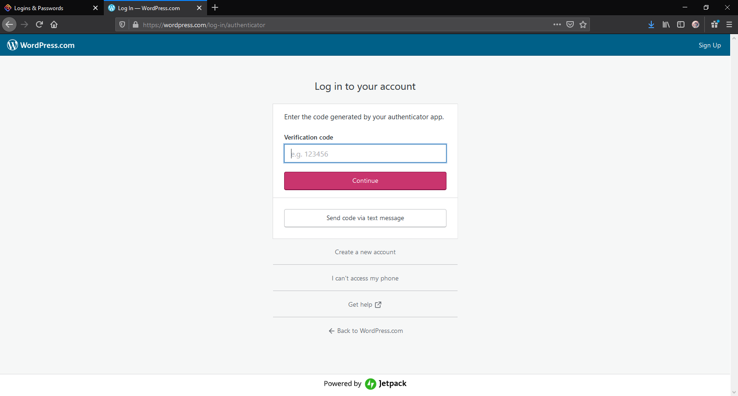Close the Log In WordPress.com tab
The image size is (738, 396).
coord(199,8)
